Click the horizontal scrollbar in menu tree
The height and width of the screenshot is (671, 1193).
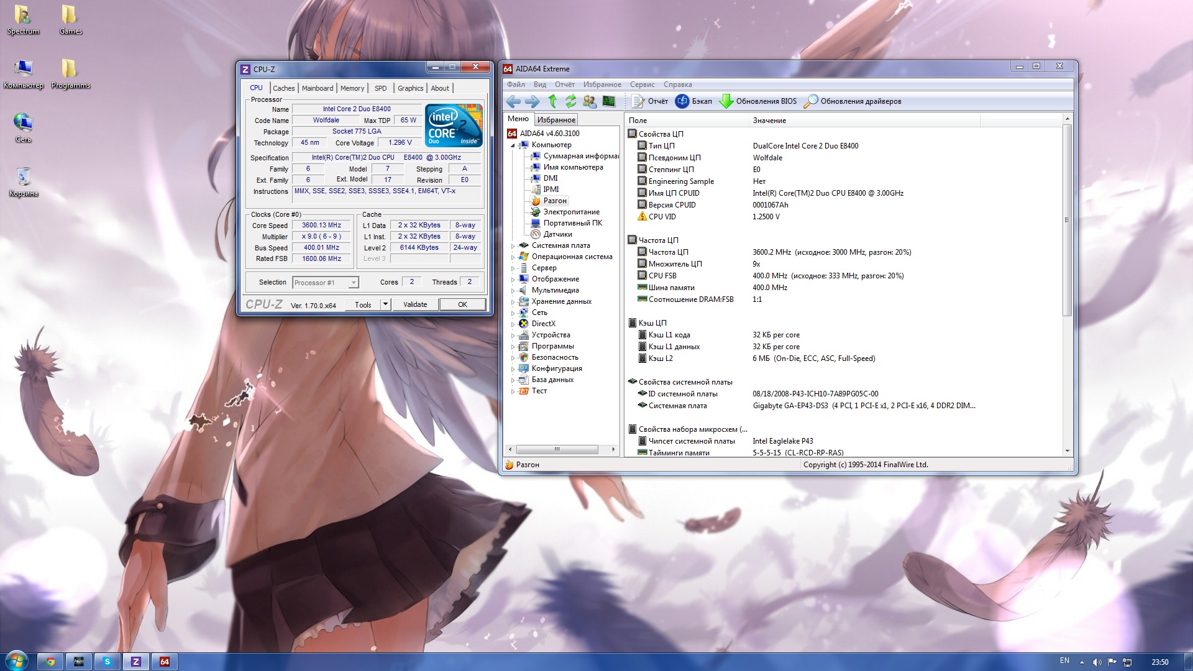tap(557, 449)
